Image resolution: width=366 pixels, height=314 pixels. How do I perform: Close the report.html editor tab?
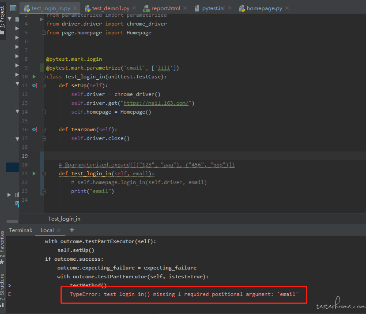pos(185,8)
